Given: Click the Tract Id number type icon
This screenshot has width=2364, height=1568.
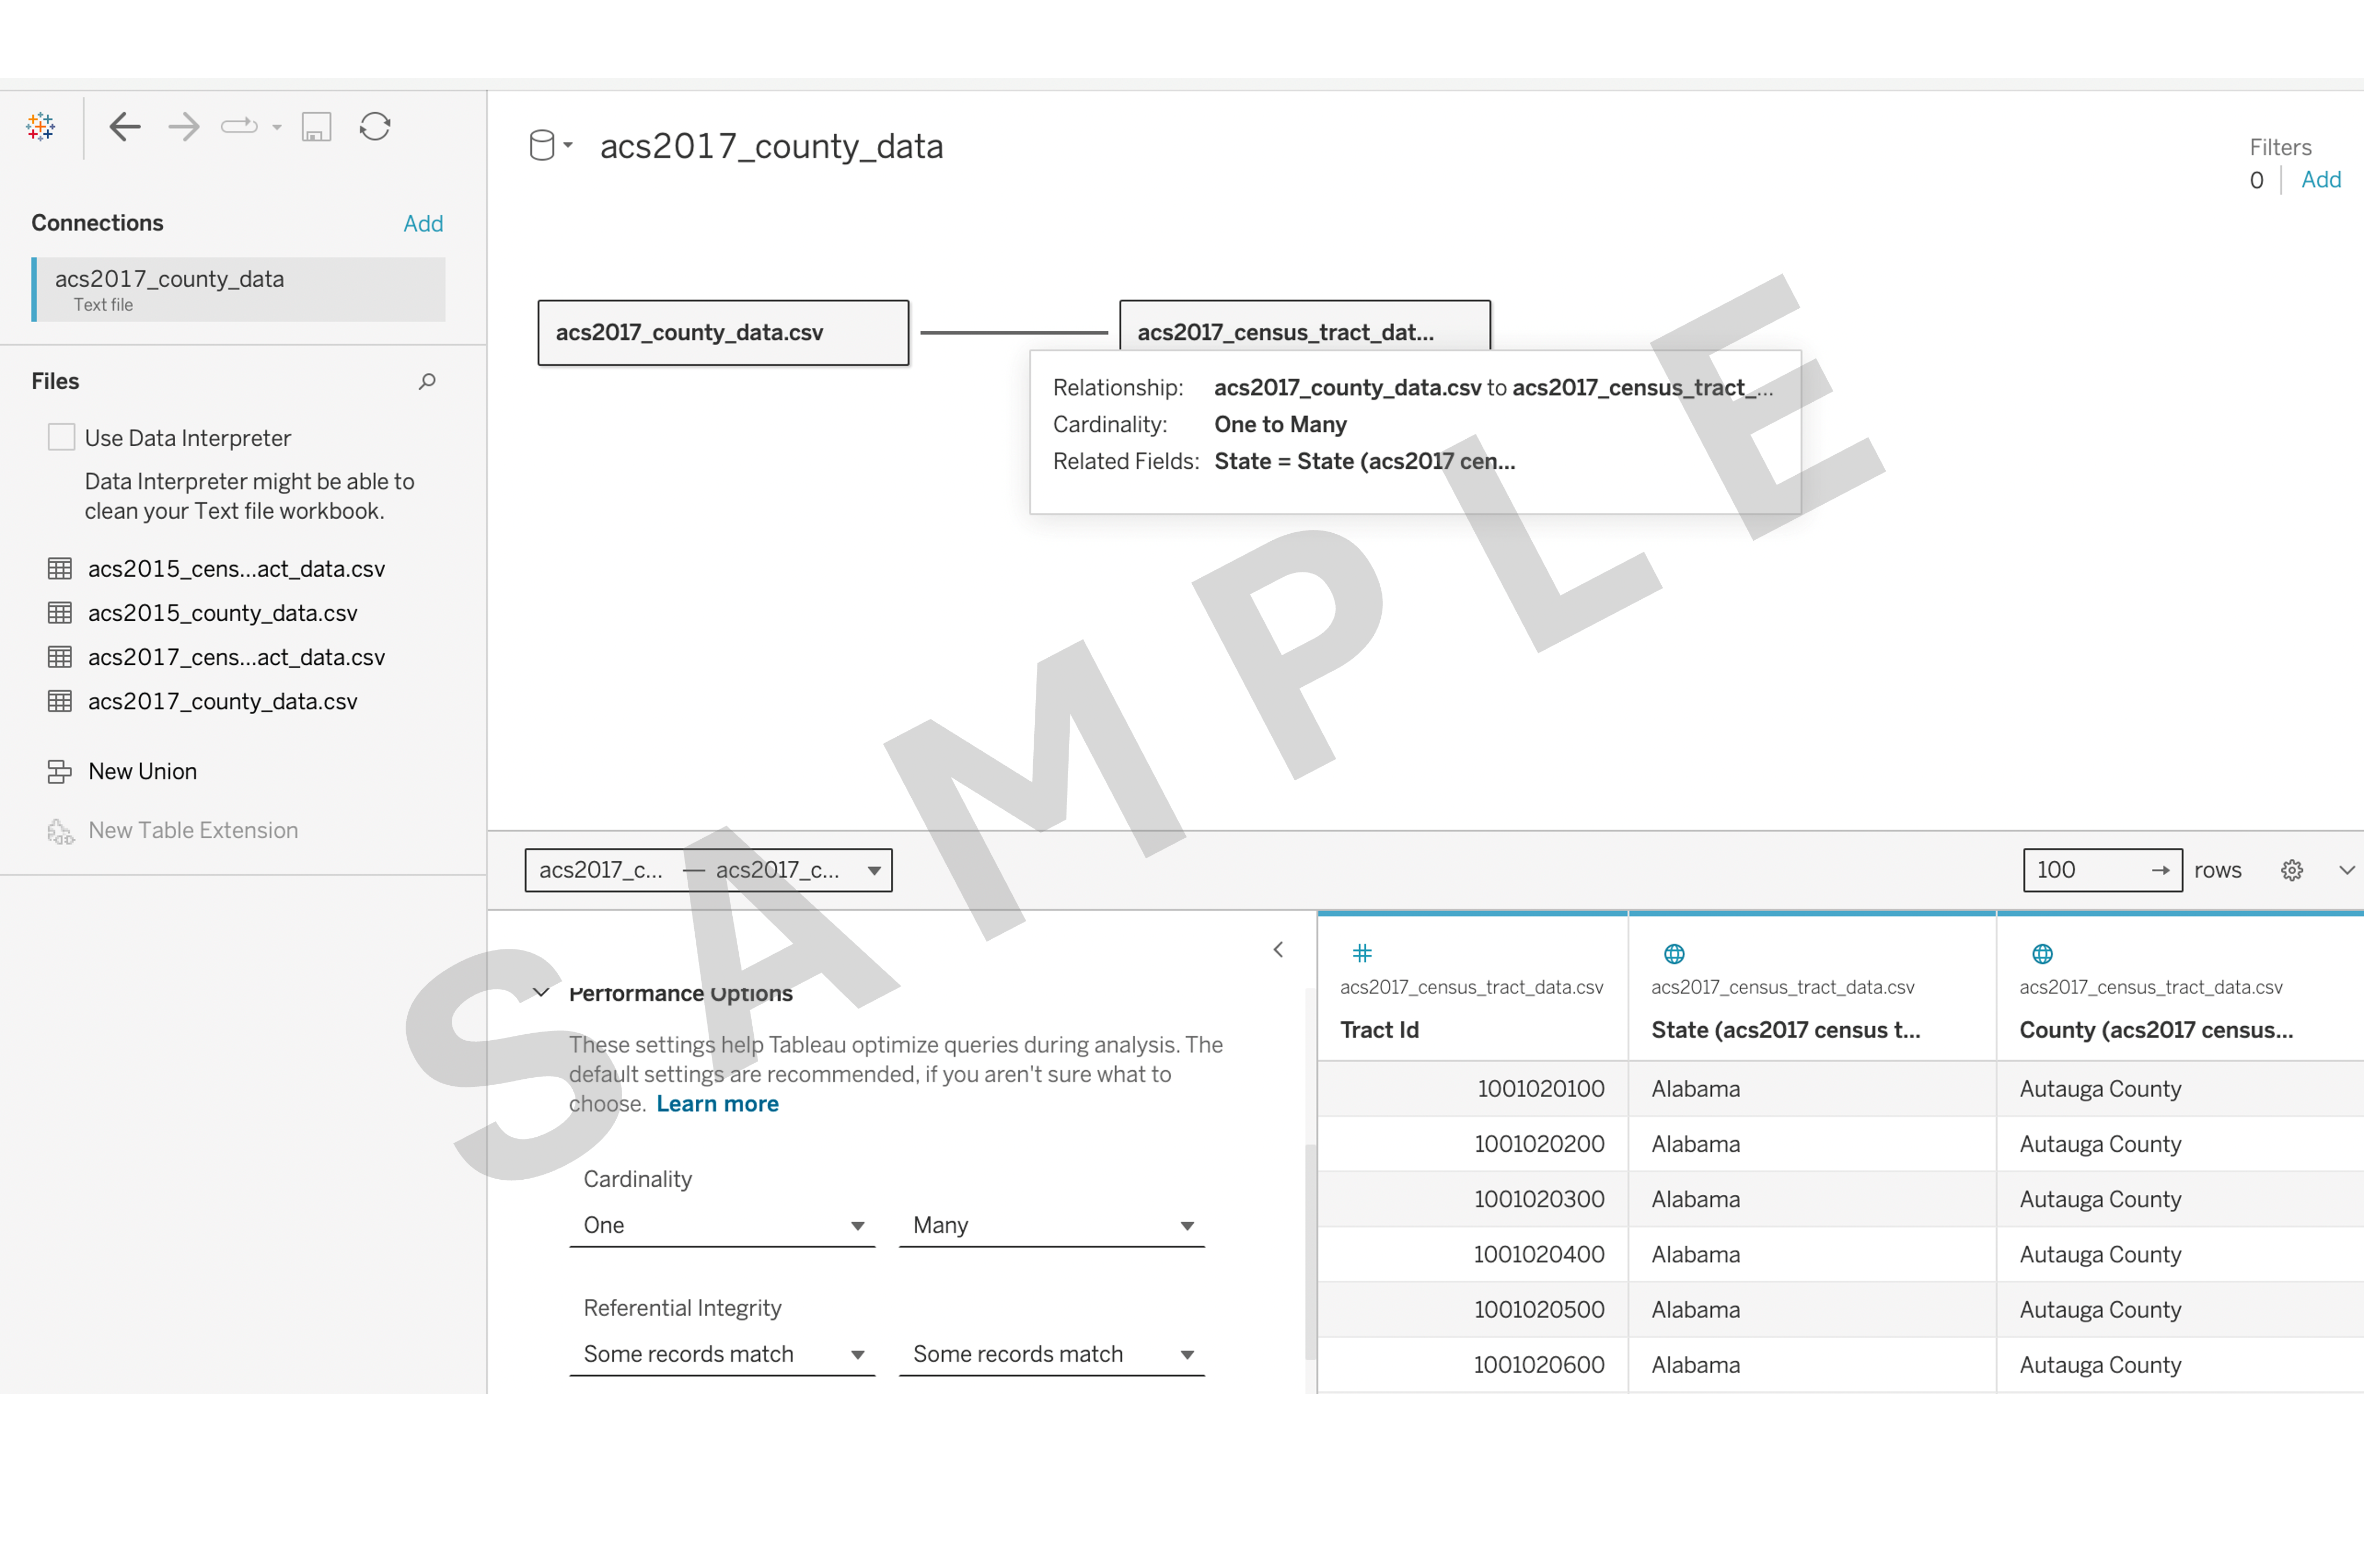Looking at the screenshot, I should [x=1361, y=953].
